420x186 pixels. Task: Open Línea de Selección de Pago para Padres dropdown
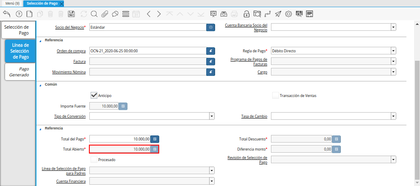212,170
